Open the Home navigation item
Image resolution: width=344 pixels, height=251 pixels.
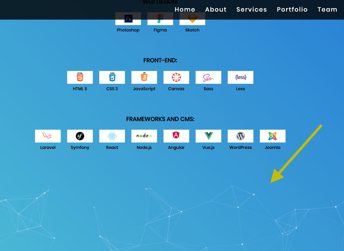pyautogui.click(x=185, y=9)
